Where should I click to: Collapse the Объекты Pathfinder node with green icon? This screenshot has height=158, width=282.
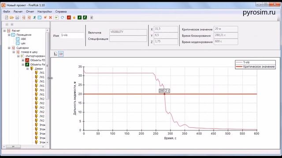(23, 65)
